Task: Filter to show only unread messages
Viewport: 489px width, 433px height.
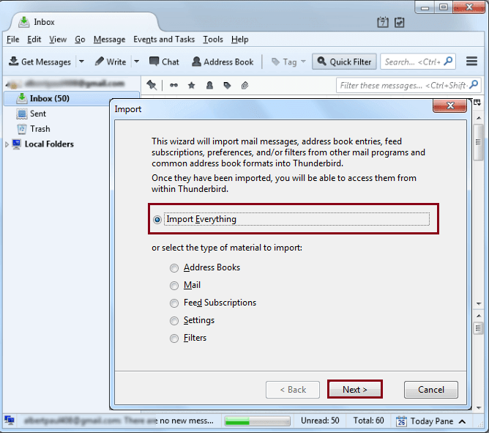Action: coord(173,85)
